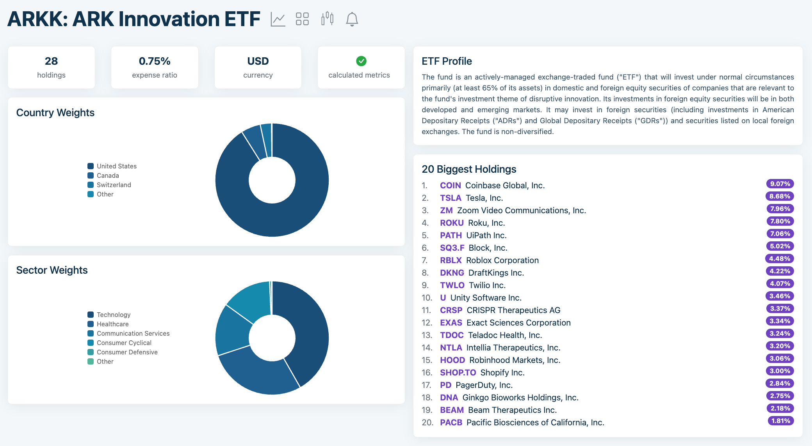
Task: Select the 0.75% expense ratio card
Action: coord(155,67)
